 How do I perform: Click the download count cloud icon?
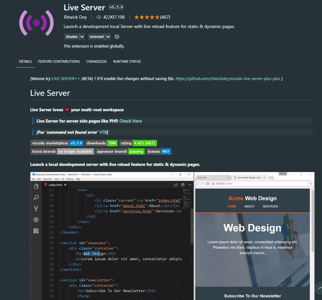tap(99, 17)
